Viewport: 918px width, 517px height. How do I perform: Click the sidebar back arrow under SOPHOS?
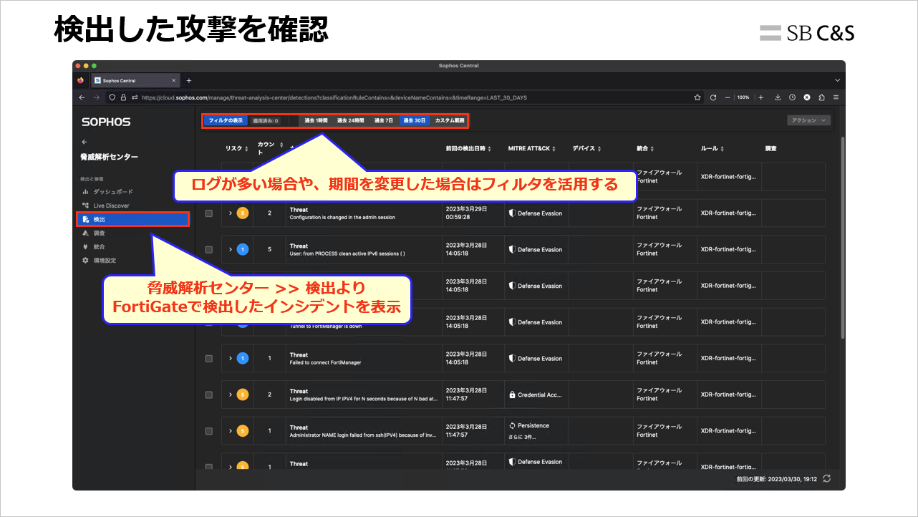[84, 142]
